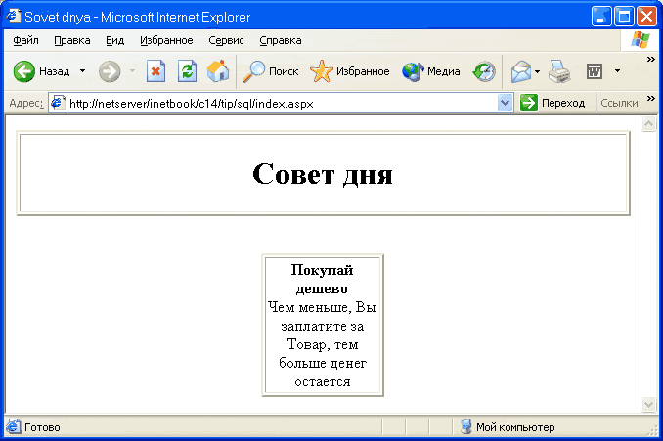Stop page loading with red X icon
This screenshot has height=441, width=663.
tap(155, 71)
